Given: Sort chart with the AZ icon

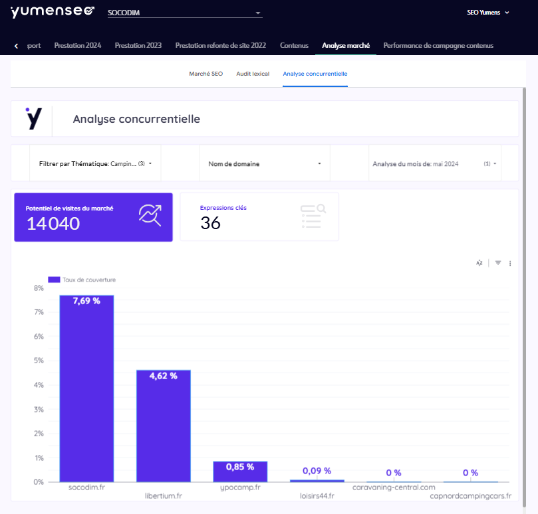Looking at the screenshot, I should [x=479, y=263].
